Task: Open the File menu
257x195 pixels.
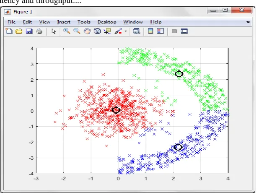Action: point(11,22)
